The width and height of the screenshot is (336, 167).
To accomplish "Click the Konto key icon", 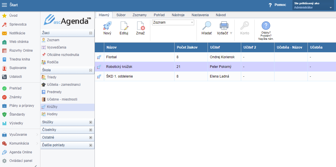I will (x=245, y=26).
